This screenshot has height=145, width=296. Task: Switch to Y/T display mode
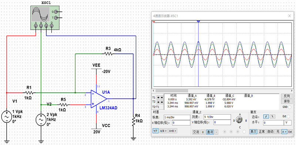(x=155, y=131)
